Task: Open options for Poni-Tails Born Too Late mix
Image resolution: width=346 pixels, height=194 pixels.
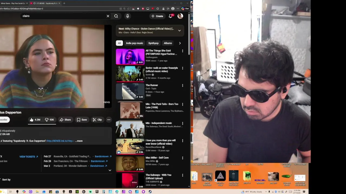Action: tap(182, 104)
